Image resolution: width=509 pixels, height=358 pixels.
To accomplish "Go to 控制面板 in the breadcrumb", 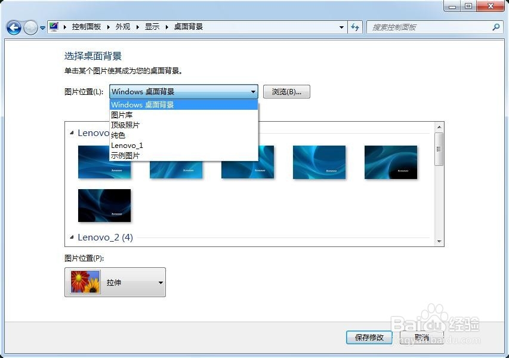I will coord(87,27).
